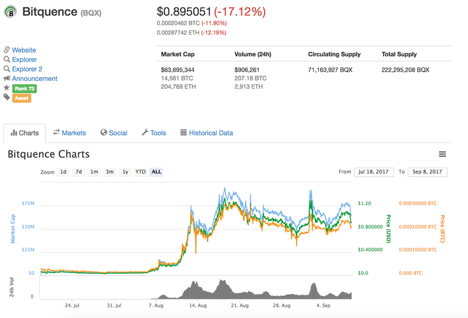Click the orange Asset badge
Viewport: 468px width, 318px height.
coord(21,98)
